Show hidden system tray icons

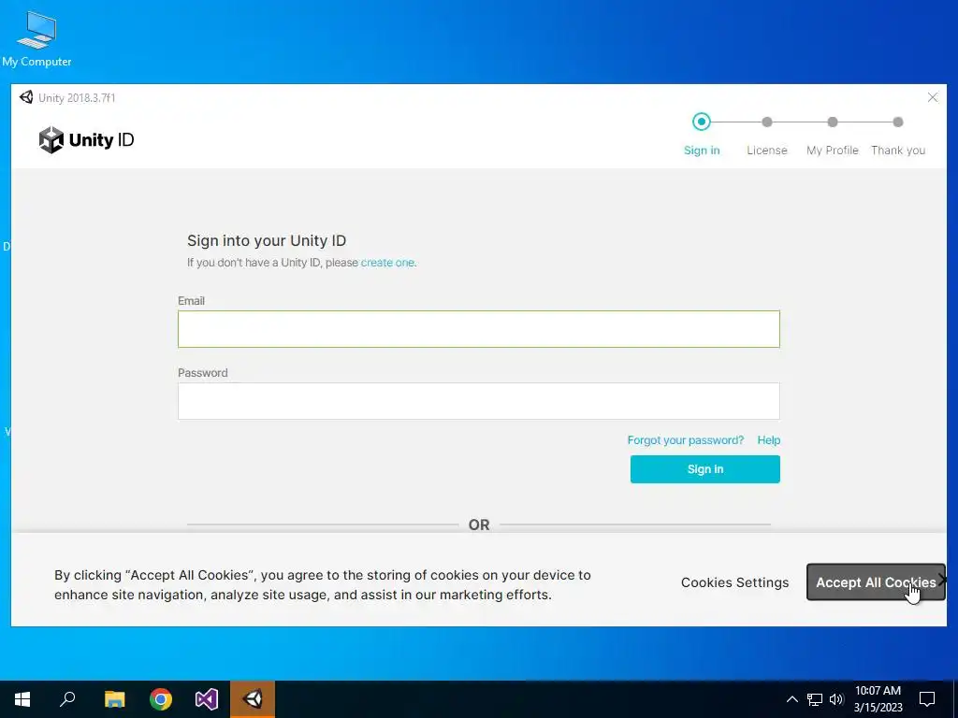791,699
